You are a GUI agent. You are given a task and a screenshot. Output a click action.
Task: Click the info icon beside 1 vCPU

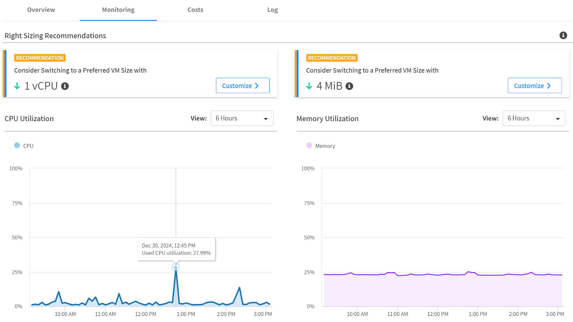65,86
